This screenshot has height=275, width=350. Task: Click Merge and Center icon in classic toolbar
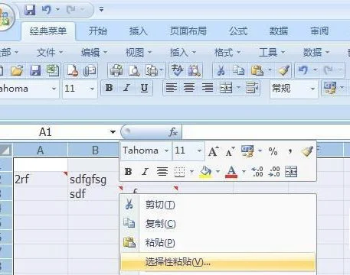tap(226, 88)
